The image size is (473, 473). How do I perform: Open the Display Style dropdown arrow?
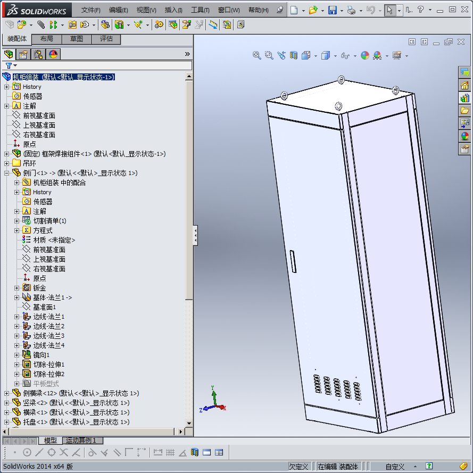[335, 56]
